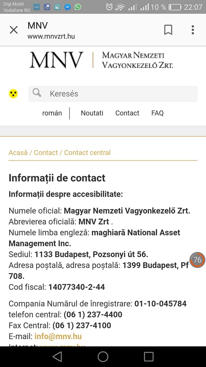Open the Noutati menu item
Image resolution: width=206 pixels, height=367 pixels.
pyautogui.click(x=92, y=113)
